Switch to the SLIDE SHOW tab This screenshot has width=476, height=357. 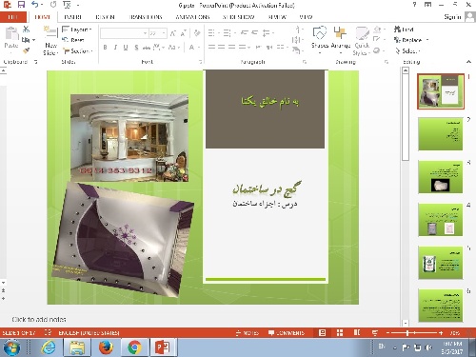(x=239, y=17)
